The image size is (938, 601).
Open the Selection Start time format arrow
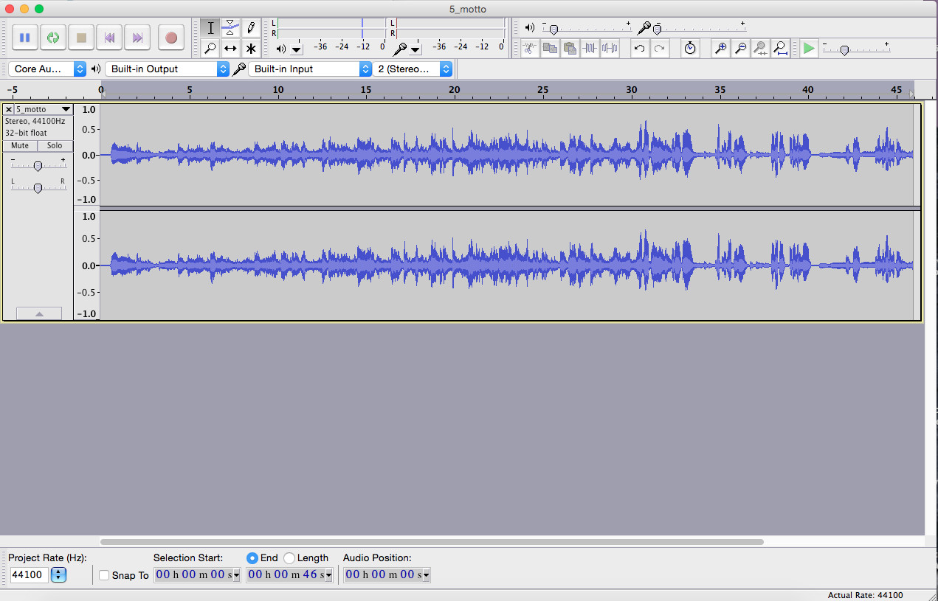[236, 575]
